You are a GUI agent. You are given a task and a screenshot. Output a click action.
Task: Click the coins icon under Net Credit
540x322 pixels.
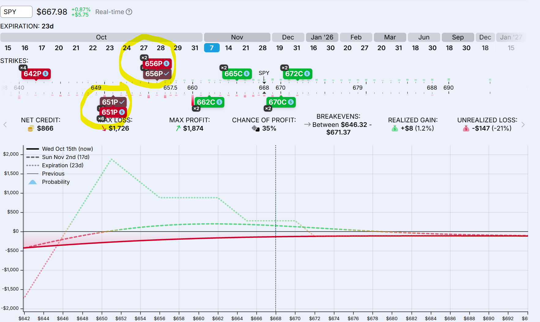click(31, 128)
